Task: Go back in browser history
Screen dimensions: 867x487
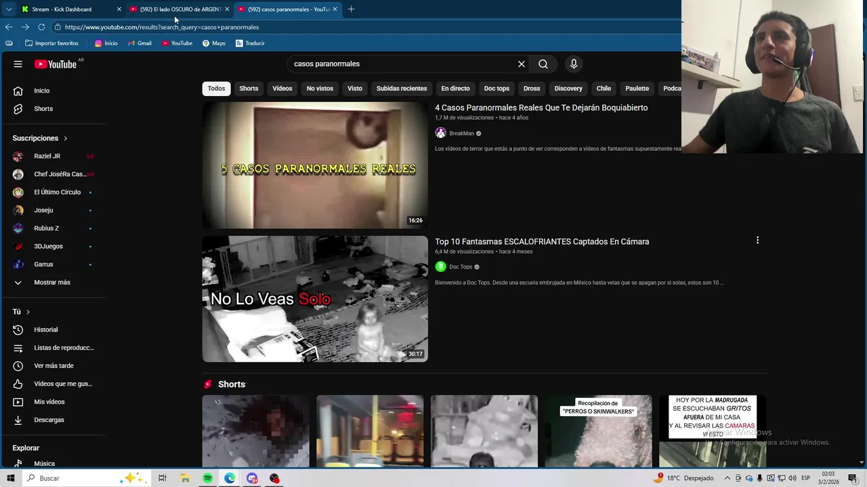Action: [9, 27]
